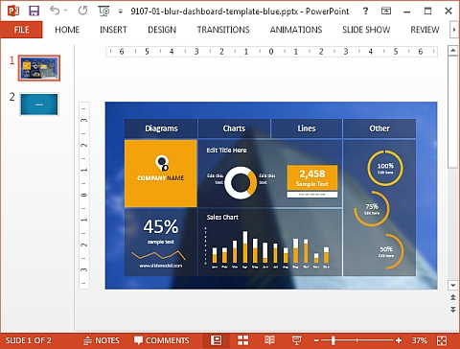
Task: Undo the last action
Action: [55, 11]
